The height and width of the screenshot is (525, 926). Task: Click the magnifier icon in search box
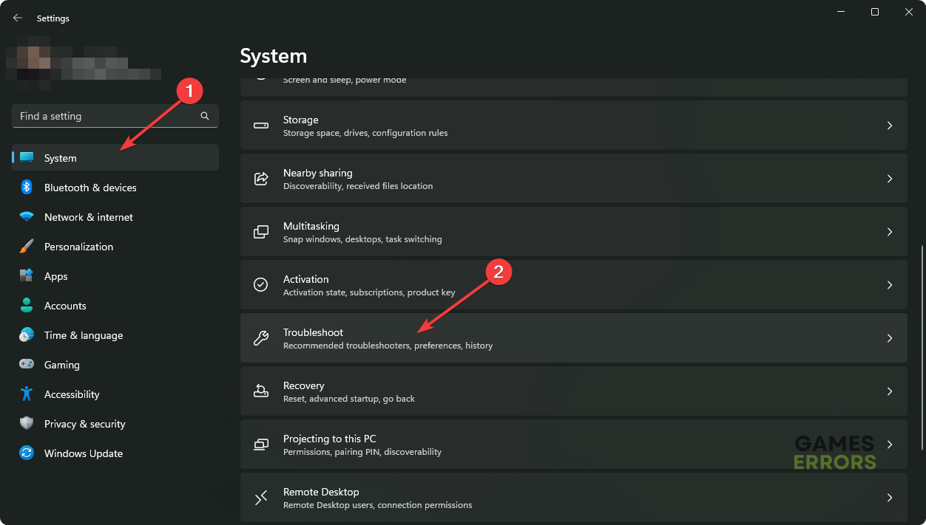point(205,116)
